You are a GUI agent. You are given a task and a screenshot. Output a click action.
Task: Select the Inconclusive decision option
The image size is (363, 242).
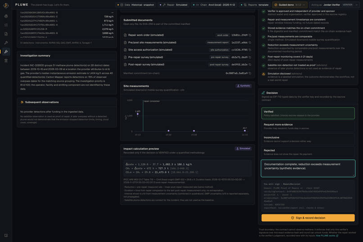coord(308,139)
